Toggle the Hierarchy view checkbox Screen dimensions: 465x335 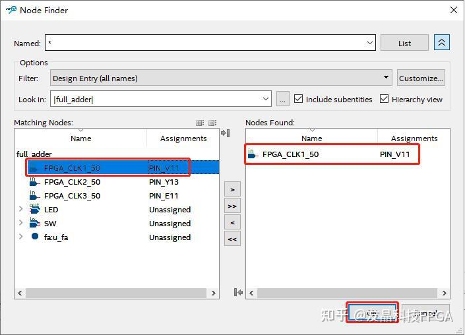point(384,99)
